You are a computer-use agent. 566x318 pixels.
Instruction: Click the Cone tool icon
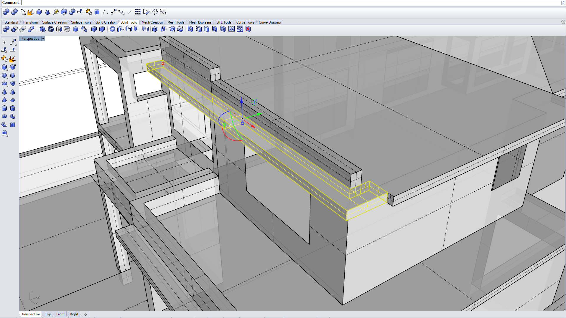tap(4, 92)
